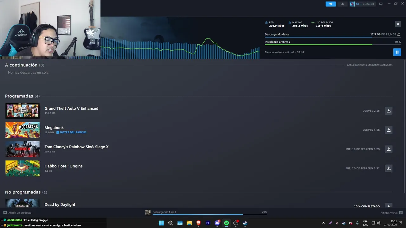The image size is (406, 228).
Task: Click the small game icon beside Descargando
Action: tap(148, 212)
